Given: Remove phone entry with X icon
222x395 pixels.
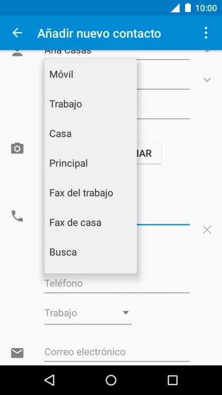Looking at the screenshot, I should pyautogui.click(x=207, y=230).
